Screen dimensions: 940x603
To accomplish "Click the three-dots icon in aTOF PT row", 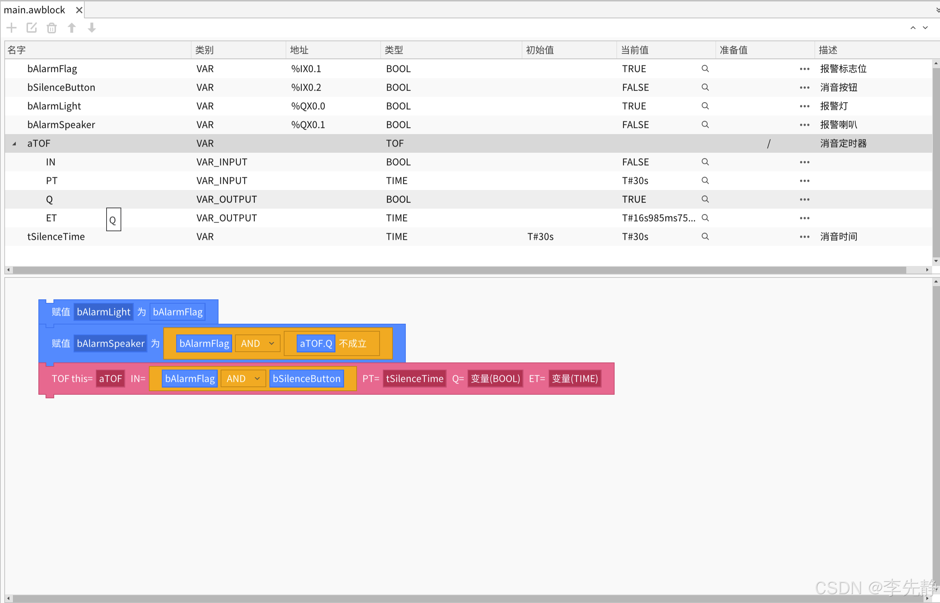I will click(x=804, y=181).
